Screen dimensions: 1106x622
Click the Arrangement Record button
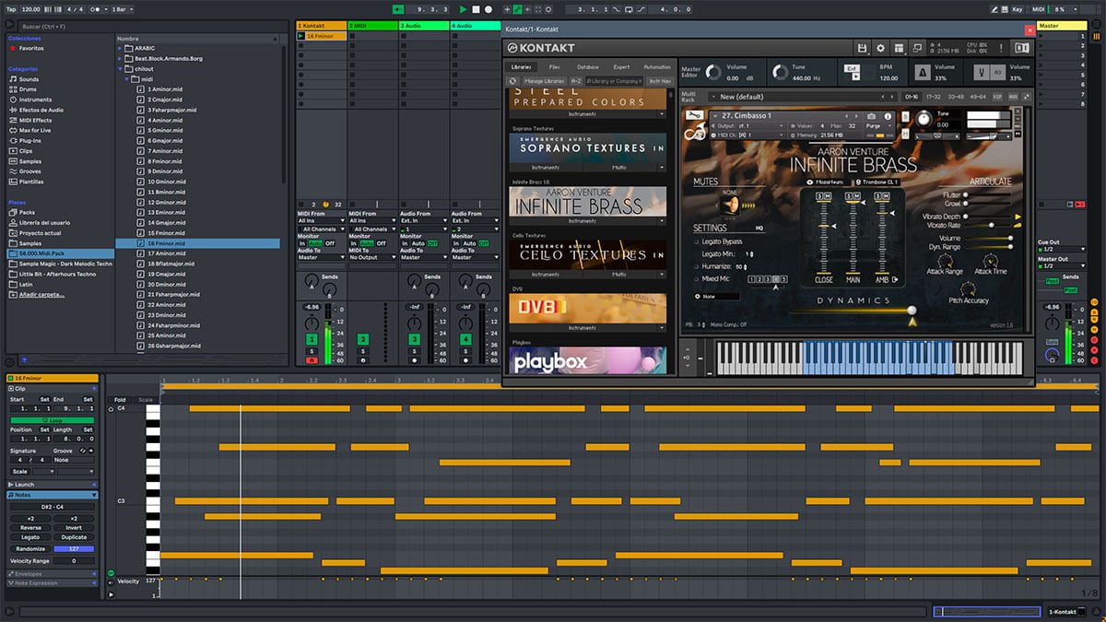tap(488, 9)
